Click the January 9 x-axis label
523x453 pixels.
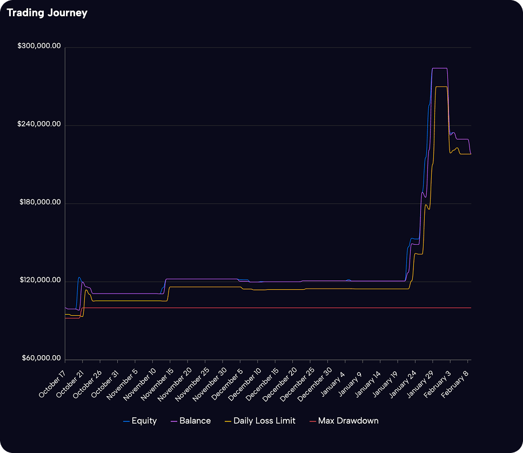pyautogui.click(x=350, y=383)
